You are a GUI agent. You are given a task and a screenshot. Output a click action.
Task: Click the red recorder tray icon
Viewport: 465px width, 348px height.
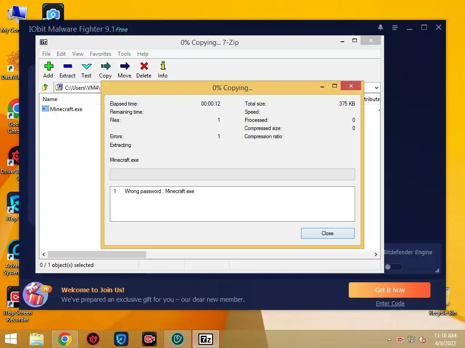coord(401,339)
